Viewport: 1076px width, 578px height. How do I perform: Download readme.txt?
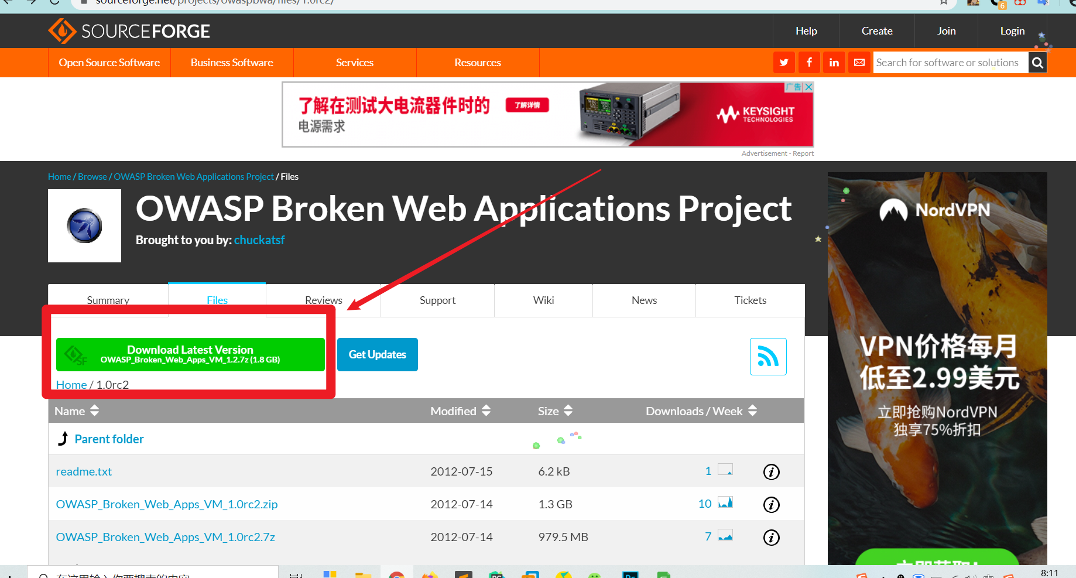pyautogui.click(x=84, y=471)
